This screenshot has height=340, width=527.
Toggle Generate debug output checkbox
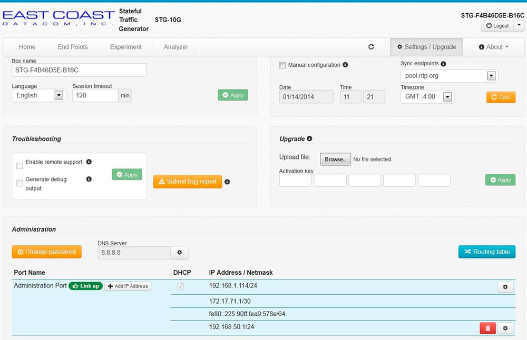19,183
